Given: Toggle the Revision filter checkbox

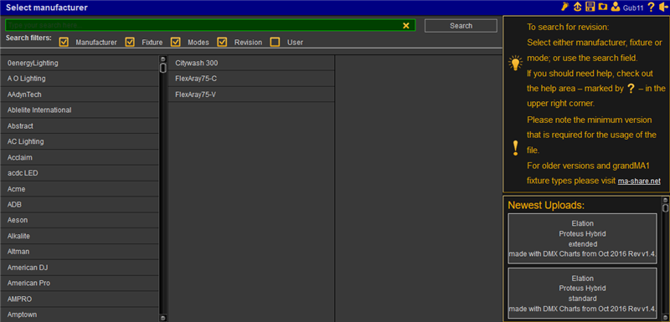Looking at the screenshot, I should point(222,42).
